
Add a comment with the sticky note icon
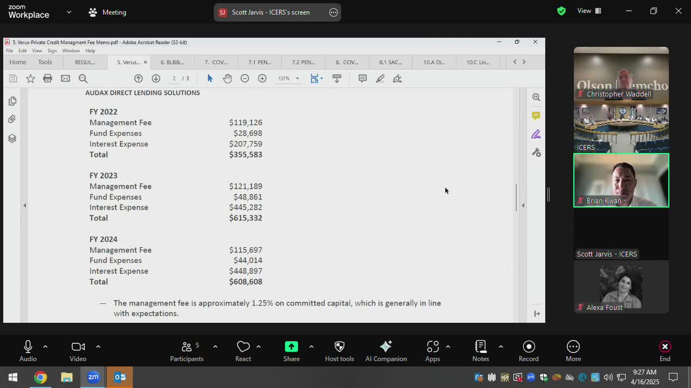click(362, 79)
